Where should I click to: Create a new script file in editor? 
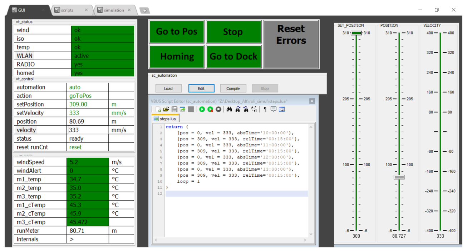tap(158, 110)
